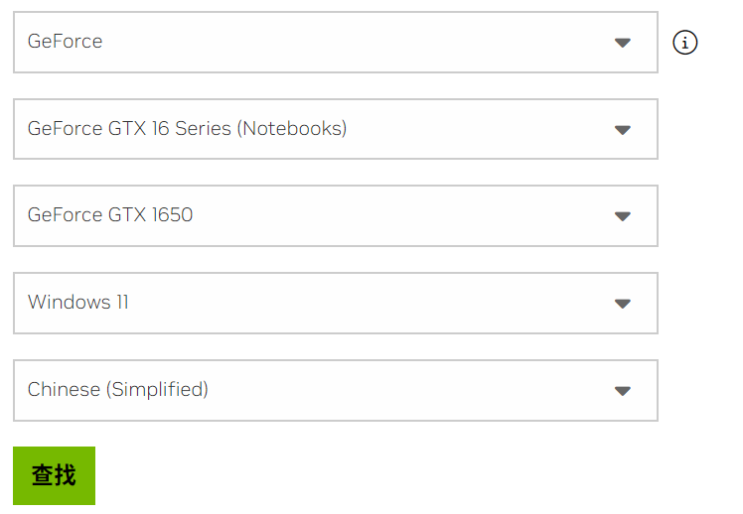Click the 'Windows 11' text label

click(x=78, y=303)
